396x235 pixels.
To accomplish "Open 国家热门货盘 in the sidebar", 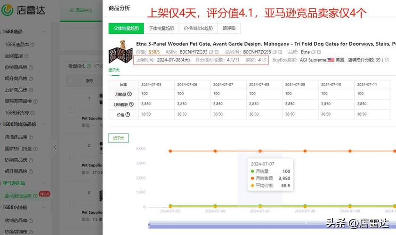I will (x=18, y=149).
